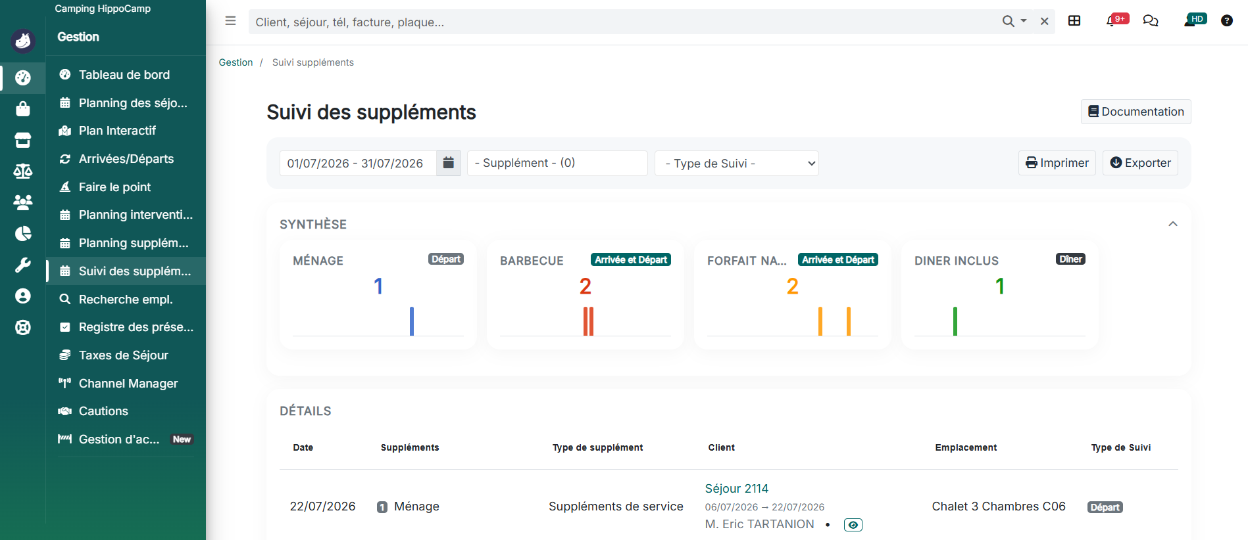This screenshot has width=1248, height=540.
Task: Click the green bar in Diner Inclus chart
Action: (955, 321)
